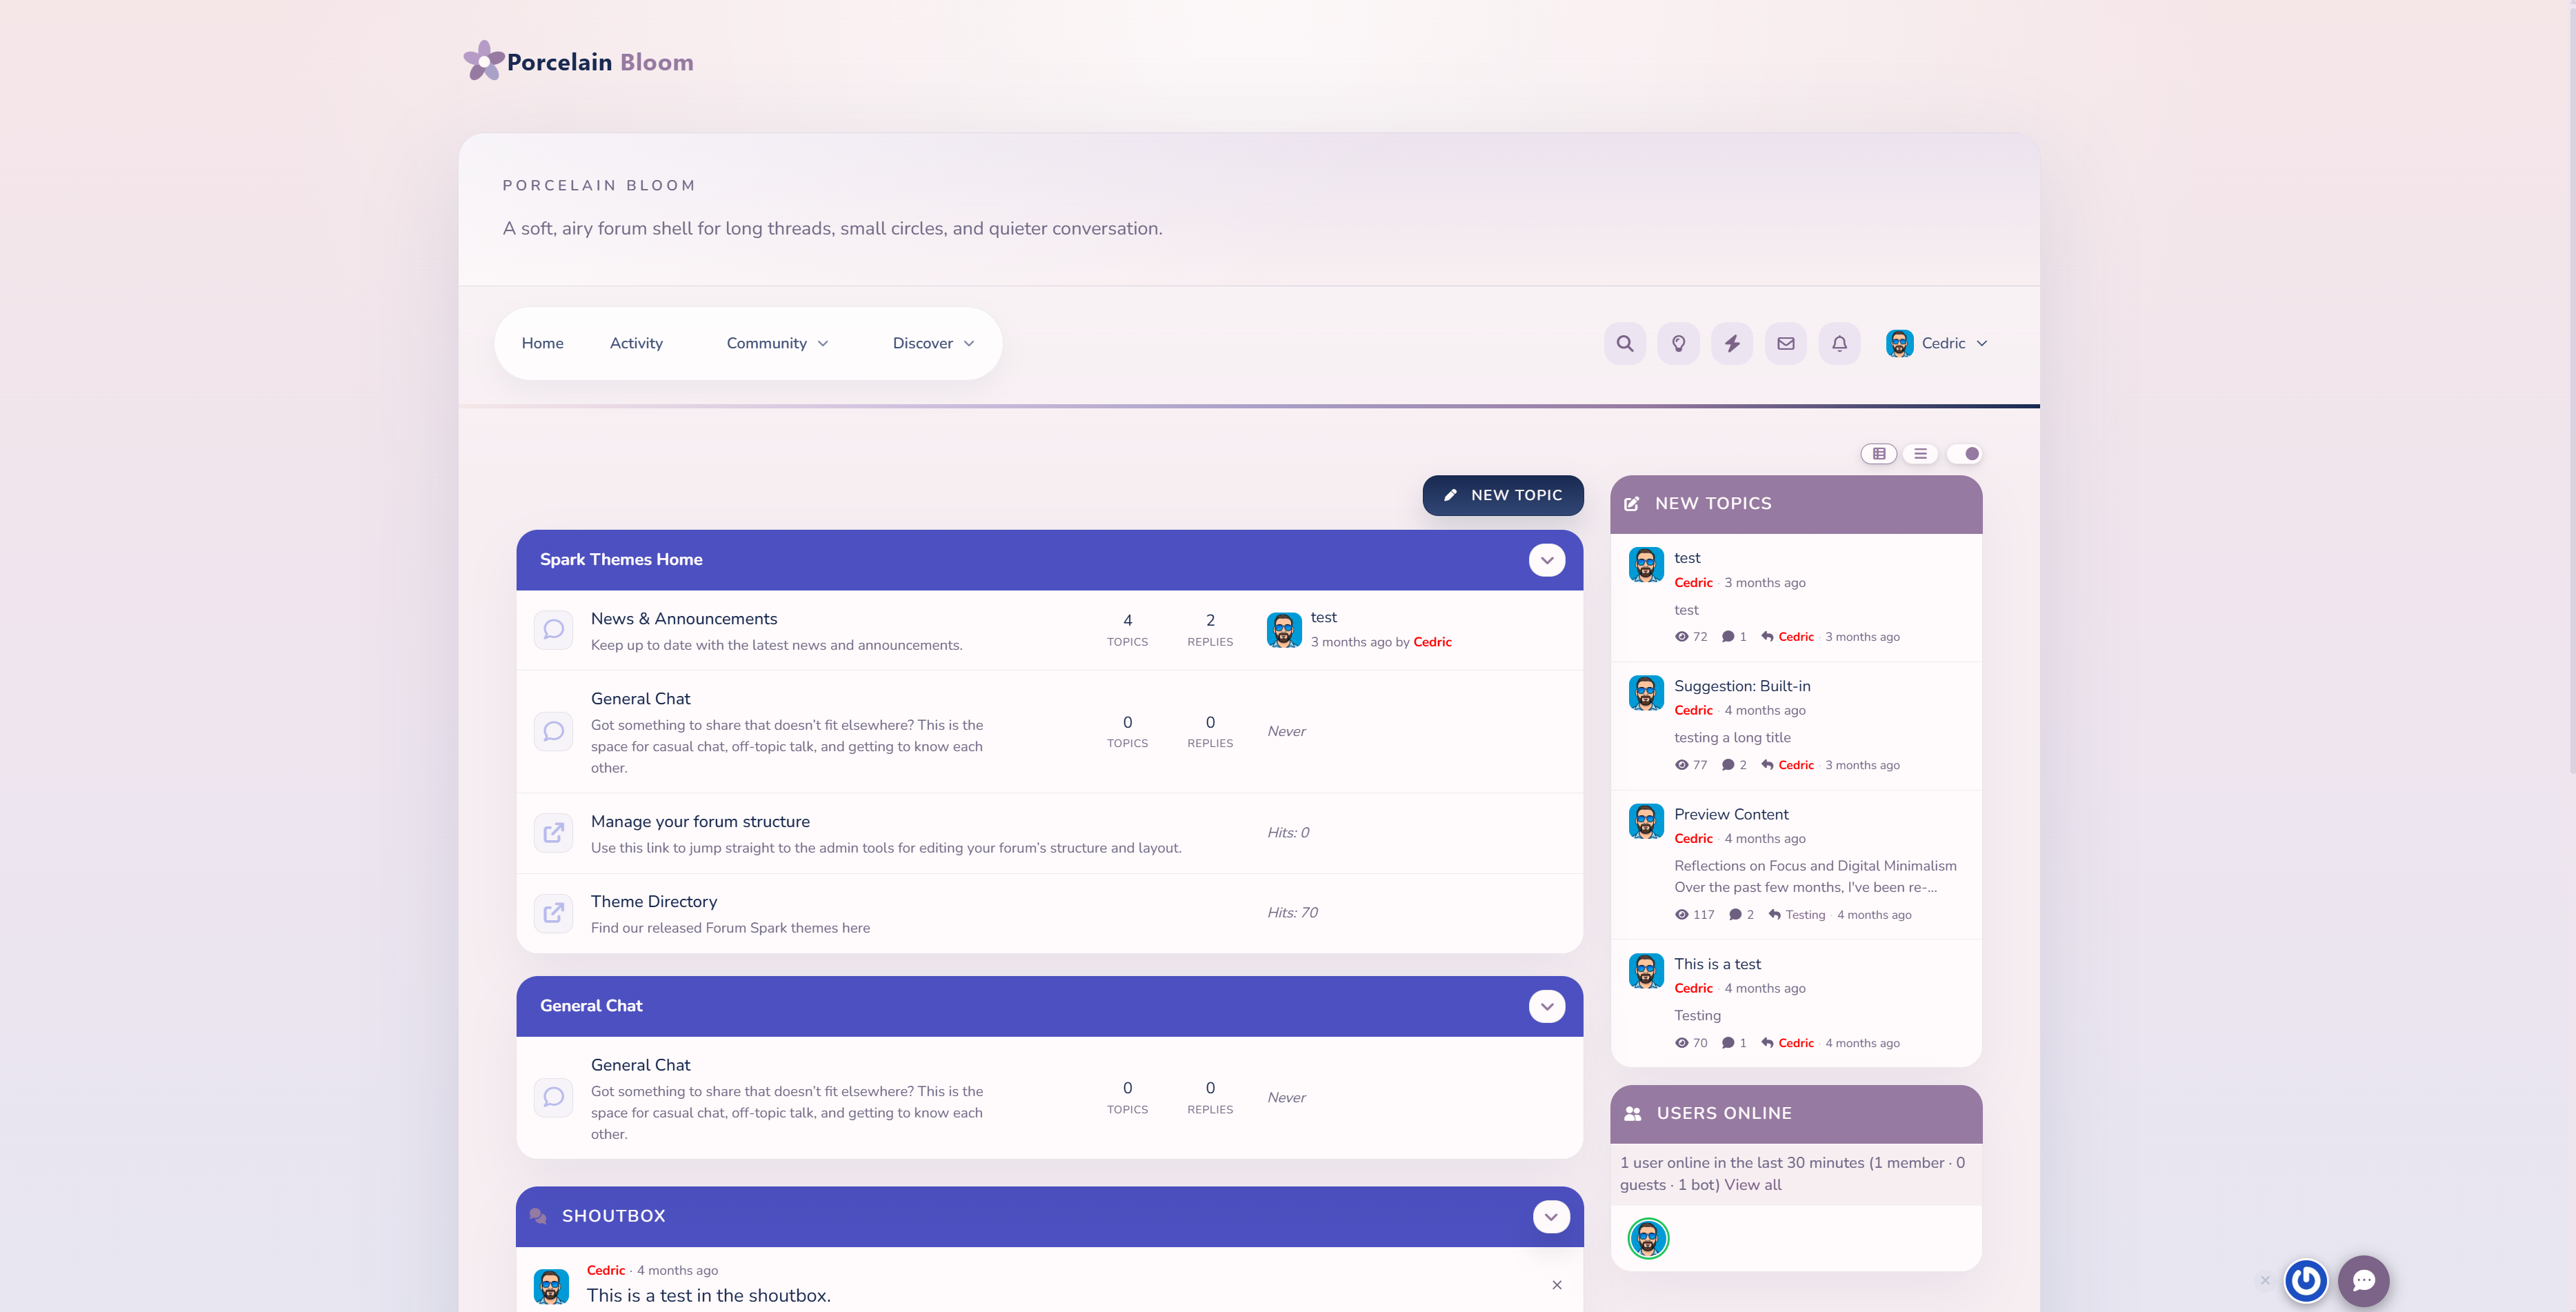Go to the Home nav item

(x=542, y=343)
